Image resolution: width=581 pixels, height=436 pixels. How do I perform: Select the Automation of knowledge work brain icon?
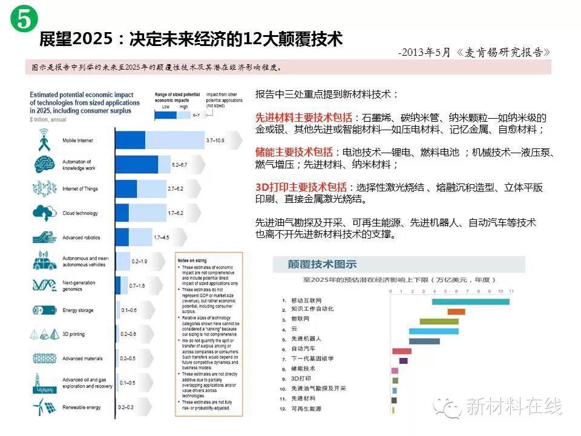click(45, 165)
